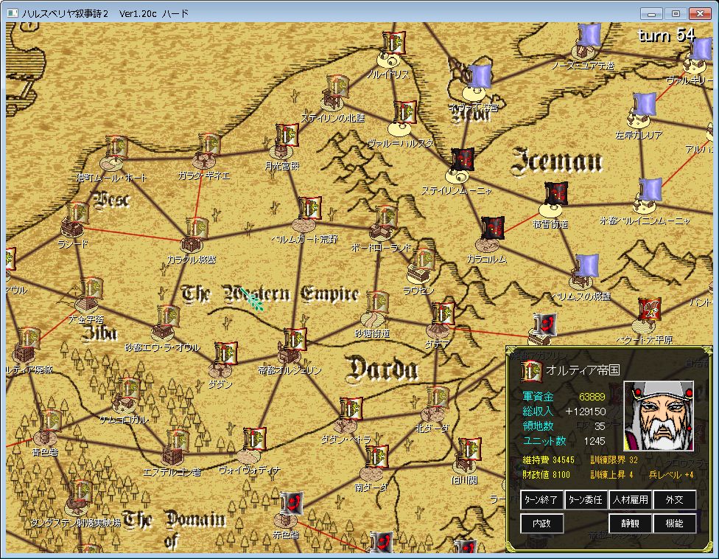This screenshot has height=559, width=719.
Task: Click the ユニット数 value 1245
Action: pyautogui.click(x=595, y=441)
